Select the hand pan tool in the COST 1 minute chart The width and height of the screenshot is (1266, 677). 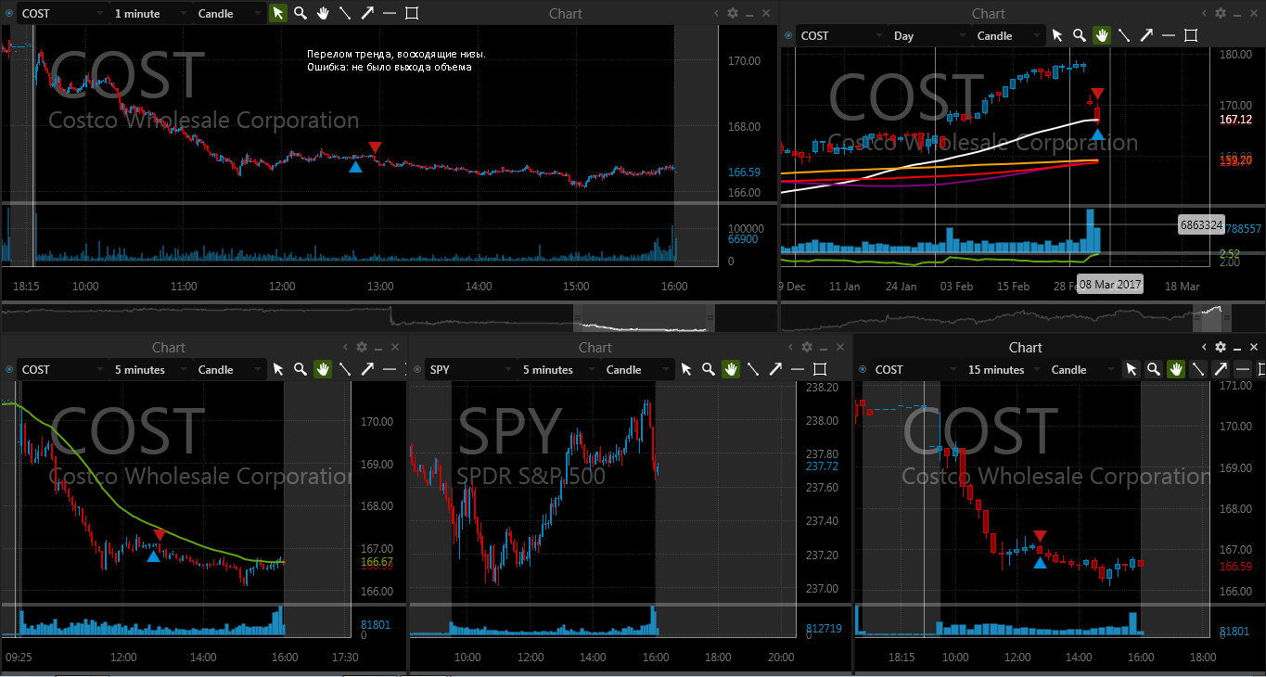coord(323,13)
